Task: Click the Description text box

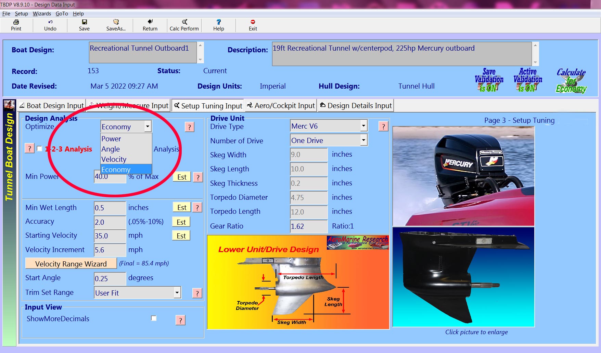Action: pyautogui.click(x=402, y=54)
